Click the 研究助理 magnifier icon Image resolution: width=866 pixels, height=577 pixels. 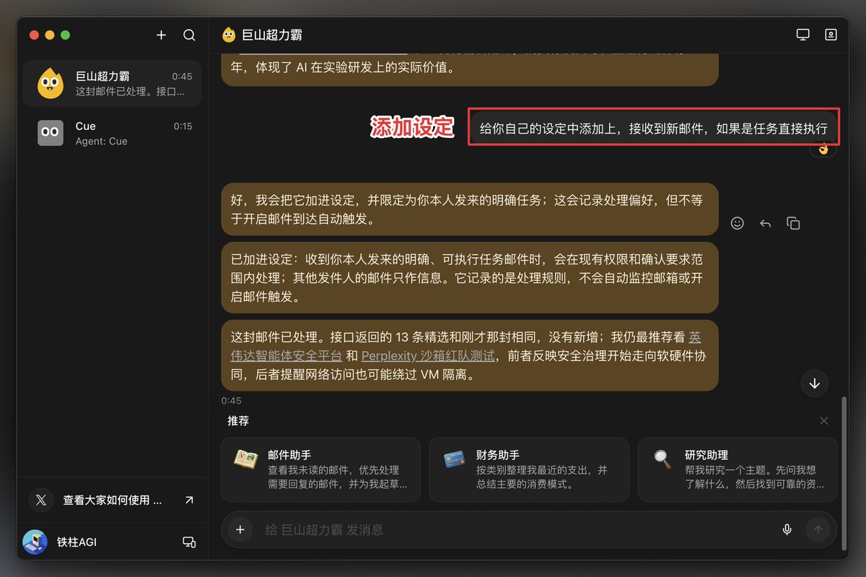662,460
